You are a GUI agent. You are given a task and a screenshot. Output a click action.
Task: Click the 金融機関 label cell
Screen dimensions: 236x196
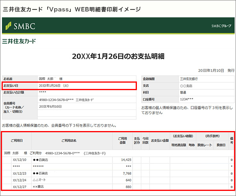160,79
